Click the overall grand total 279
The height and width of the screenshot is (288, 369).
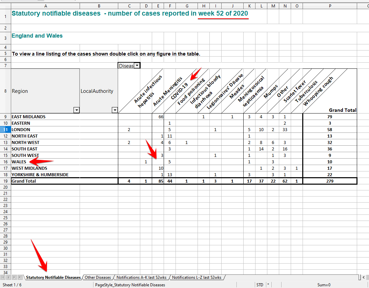[330, 181]
